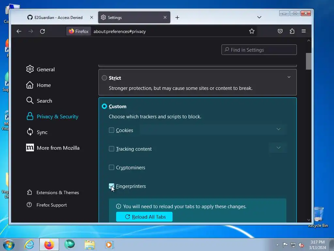Click the scroll up arrow of settings page
Viewport: 334px width, 251px height.
pos(309,41)
